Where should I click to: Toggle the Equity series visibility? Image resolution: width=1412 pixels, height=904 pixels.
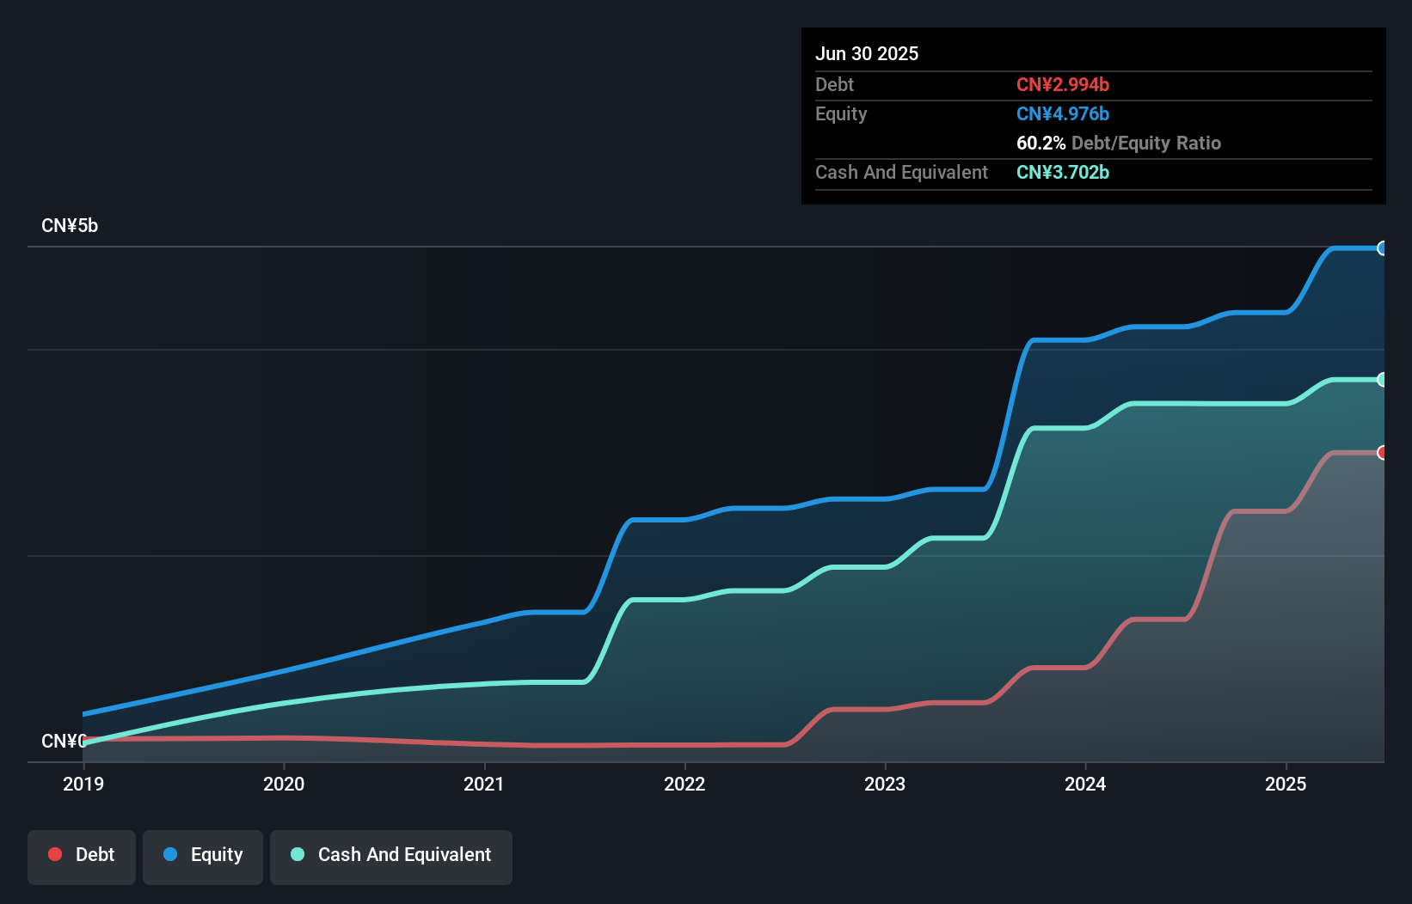(202, 854)
